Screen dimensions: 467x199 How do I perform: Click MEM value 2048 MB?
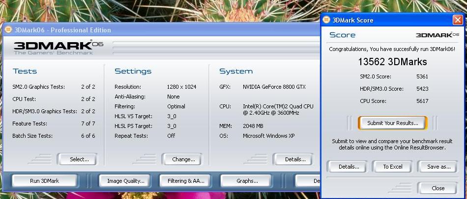253,126
